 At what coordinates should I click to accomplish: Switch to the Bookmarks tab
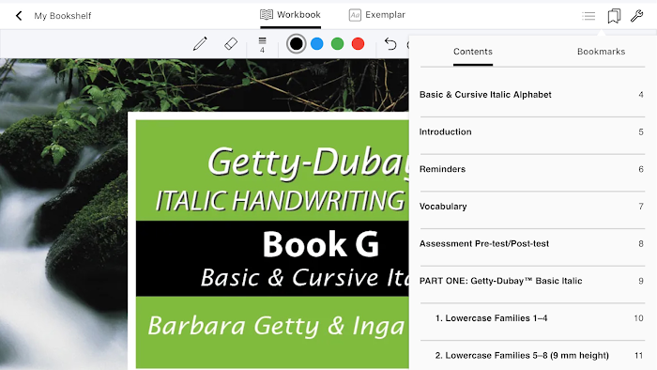coord(601,52)
